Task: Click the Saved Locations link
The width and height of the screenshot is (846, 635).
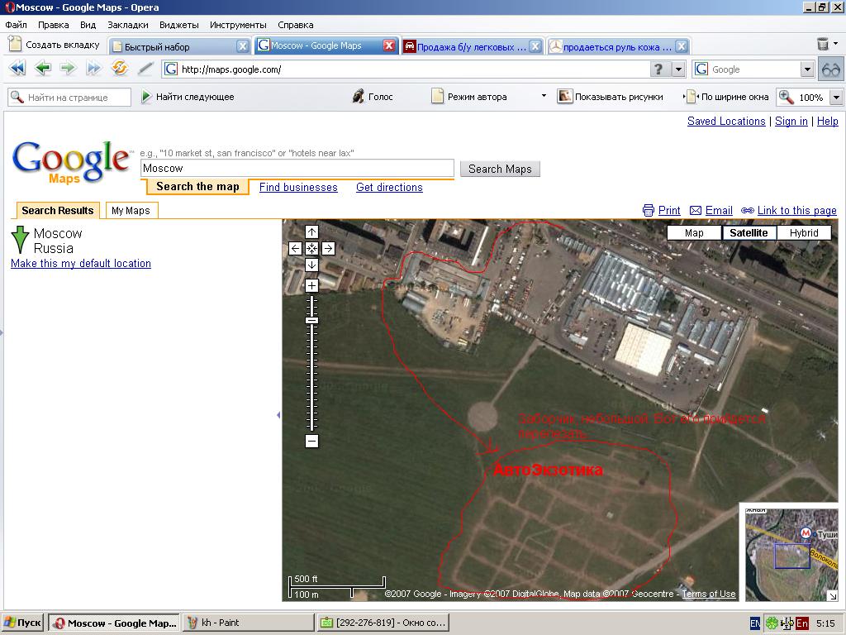Action: [x=726, y=121]
